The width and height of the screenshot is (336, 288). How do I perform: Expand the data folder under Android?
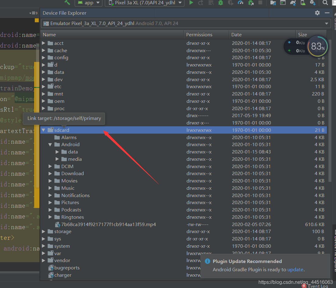tap(57, 152)
